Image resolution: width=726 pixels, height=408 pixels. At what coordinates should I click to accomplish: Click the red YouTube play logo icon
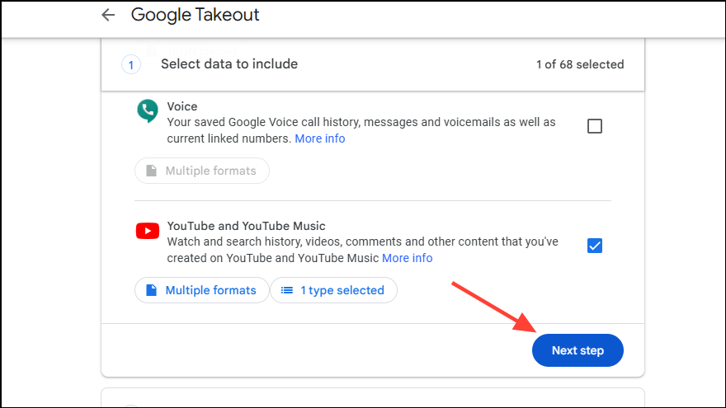[148, 231]
